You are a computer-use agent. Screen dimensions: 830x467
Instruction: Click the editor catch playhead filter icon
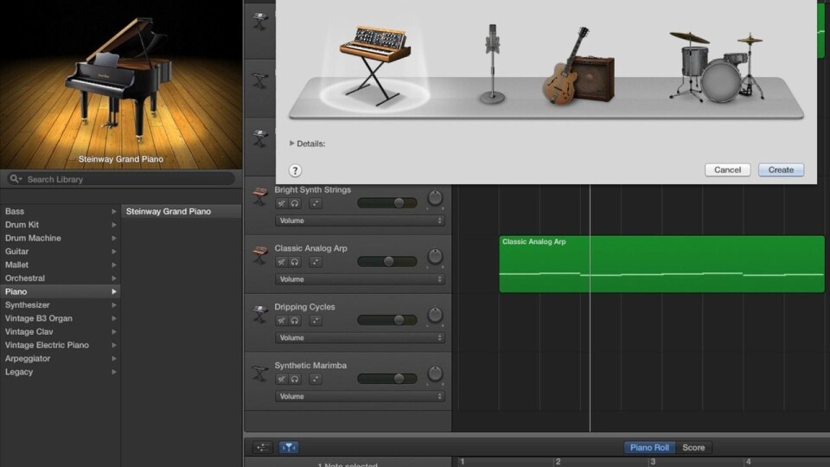(x=289, y=447)
